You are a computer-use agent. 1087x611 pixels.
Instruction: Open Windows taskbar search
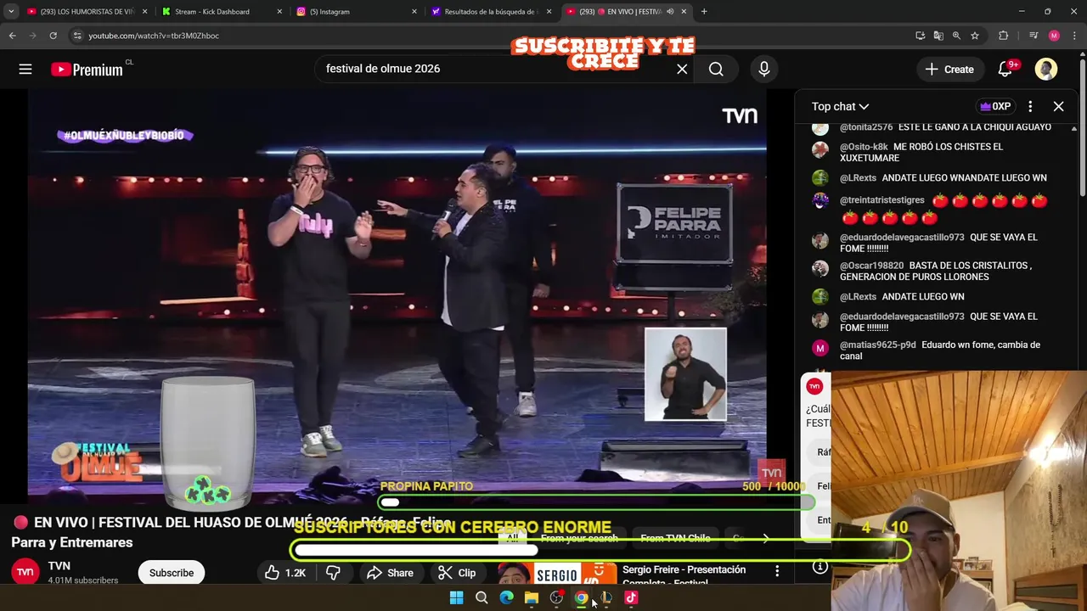point(482,597)
